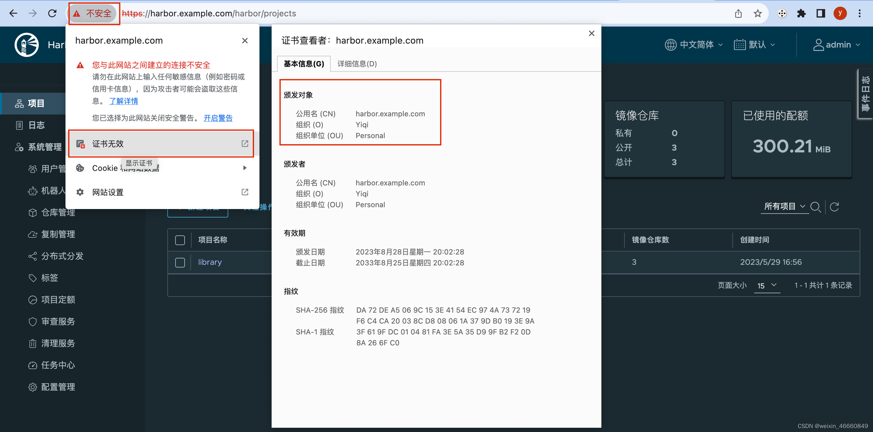Viewport: 873px width, 432px height.
Task: Open the browser extensions puzzle icon
Action: tap(801, 14)
